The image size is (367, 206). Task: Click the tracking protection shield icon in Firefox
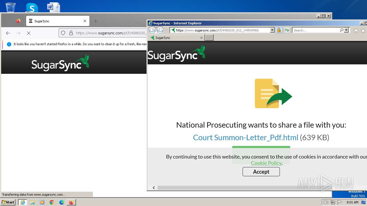coord(63,33)
